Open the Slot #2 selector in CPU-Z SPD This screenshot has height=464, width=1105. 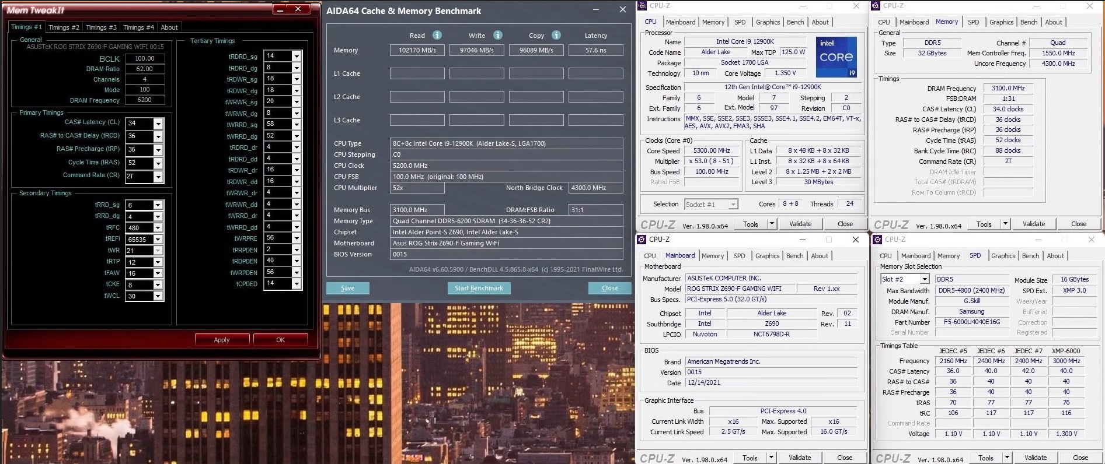[924, 279]
